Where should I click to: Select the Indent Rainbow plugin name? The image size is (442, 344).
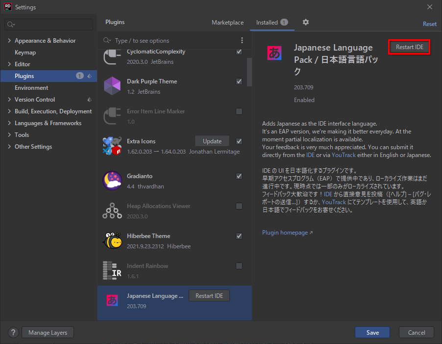[147, 266]
